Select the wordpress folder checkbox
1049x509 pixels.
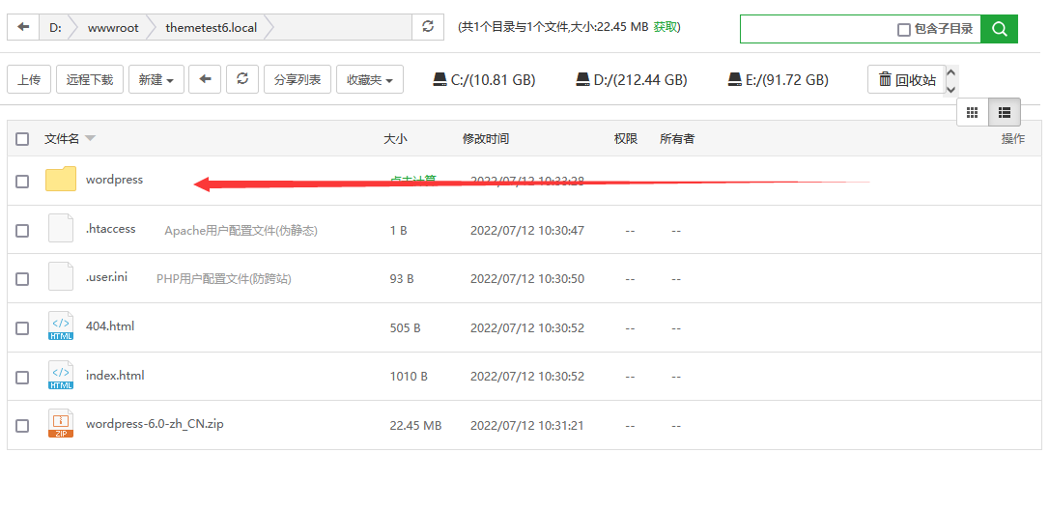[22, 181]
